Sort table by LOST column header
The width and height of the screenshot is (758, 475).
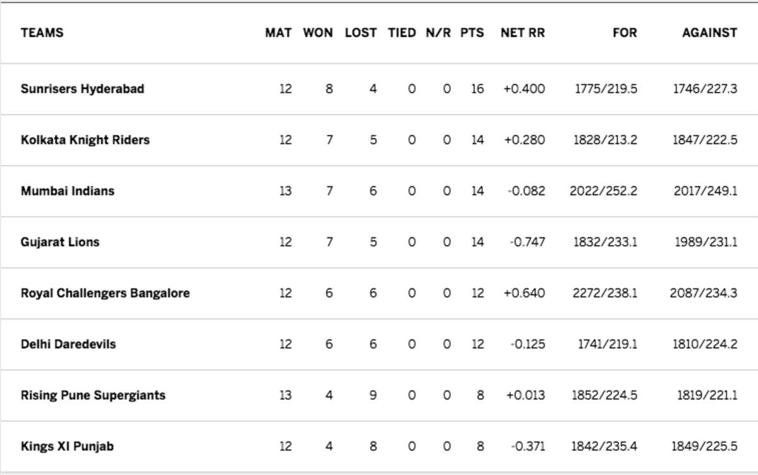(x=361, y=33)
